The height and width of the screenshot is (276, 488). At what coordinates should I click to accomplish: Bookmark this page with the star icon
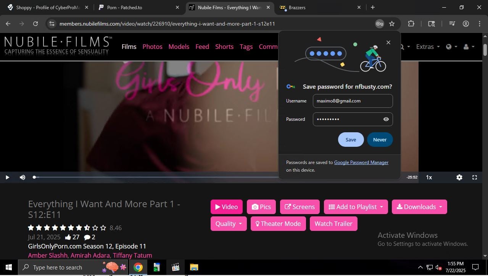pyautogui.click(x=392, y=24)
